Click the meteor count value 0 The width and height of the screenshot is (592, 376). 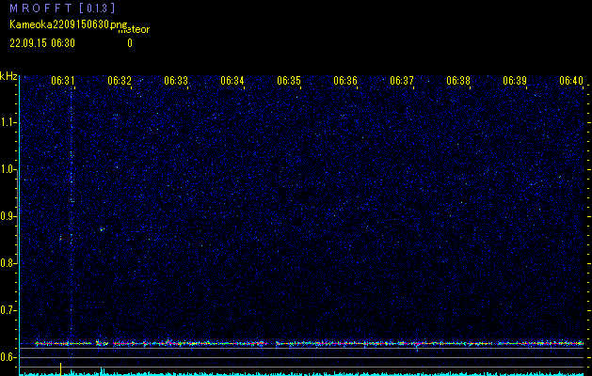point(130,43)
